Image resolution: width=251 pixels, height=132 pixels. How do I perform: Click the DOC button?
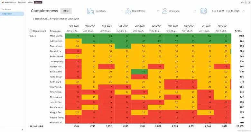(66, 11)
